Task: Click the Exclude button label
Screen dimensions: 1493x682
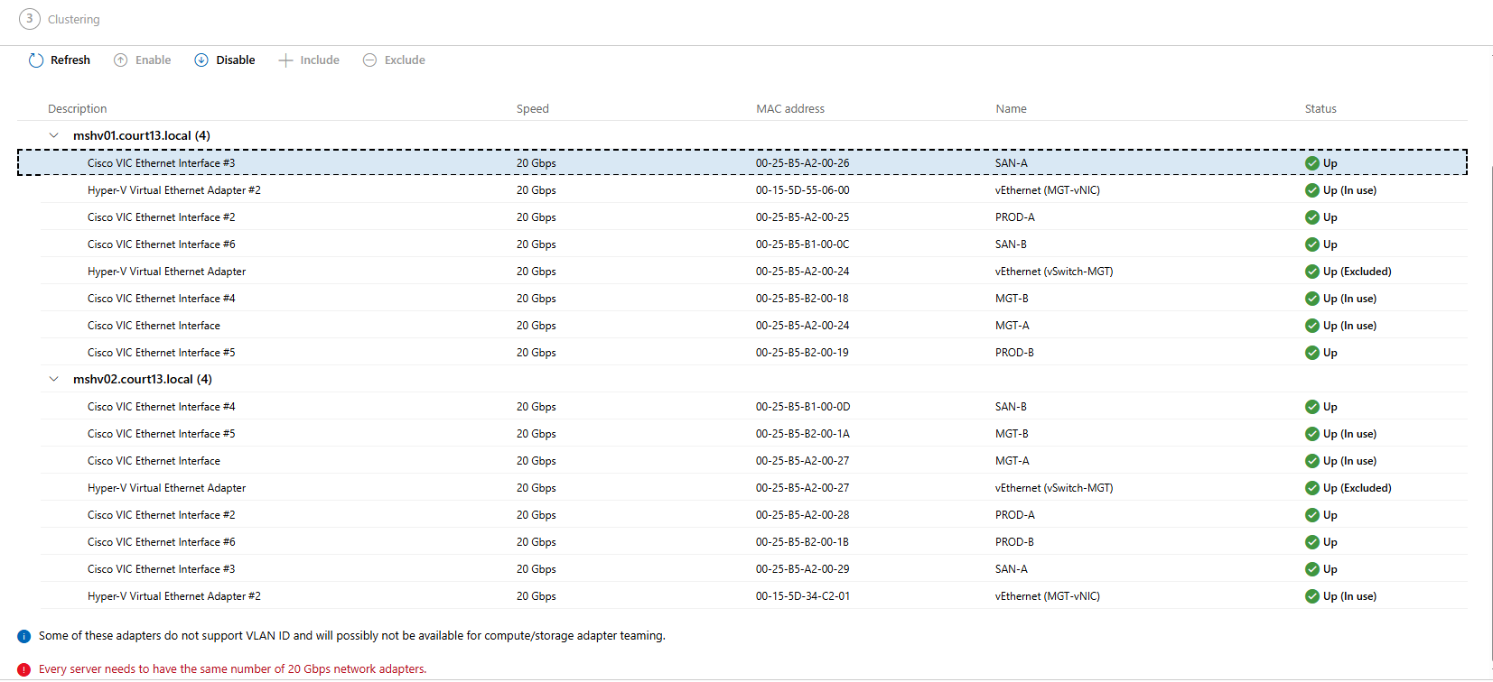Action: 405,60
